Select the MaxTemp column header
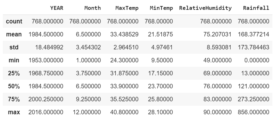This screenshot has width=273, height=119. 127,8
